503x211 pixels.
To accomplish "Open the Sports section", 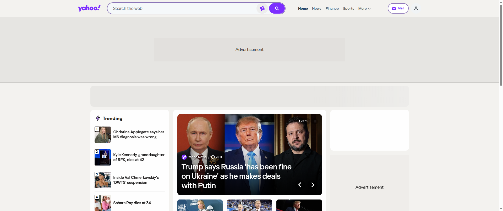I will point(348,9).
